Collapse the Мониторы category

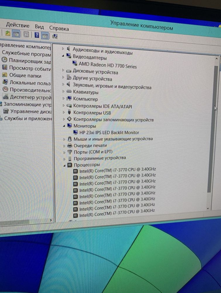point(64,126)
